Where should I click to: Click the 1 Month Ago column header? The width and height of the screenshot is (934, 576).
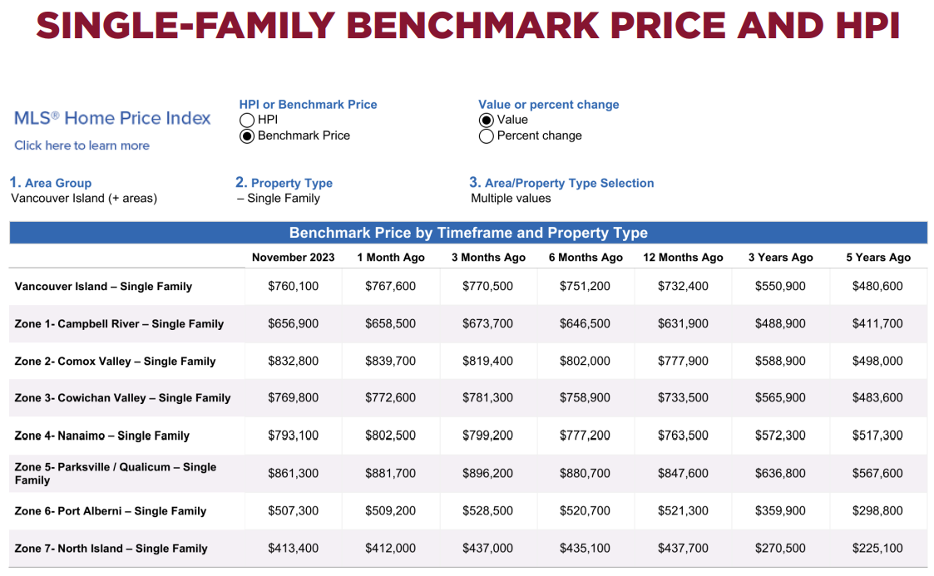point(391,258)
